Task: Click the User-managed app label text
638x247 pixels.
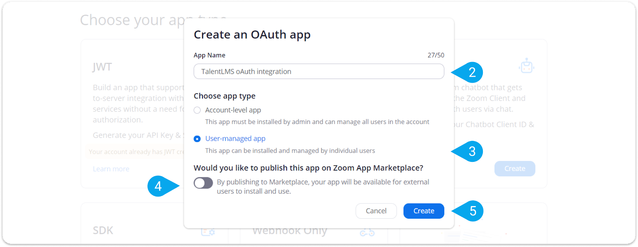Action: [235, 138]
